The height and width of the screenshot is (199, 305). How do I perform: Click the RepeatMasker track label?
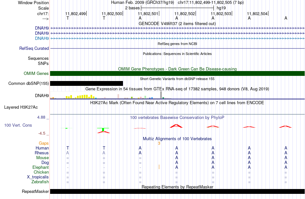[35, 191]
